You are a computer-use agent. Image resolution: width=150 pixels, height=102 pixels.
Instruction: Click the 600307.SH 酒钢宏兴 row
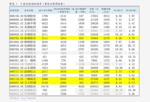pos(74,57)
